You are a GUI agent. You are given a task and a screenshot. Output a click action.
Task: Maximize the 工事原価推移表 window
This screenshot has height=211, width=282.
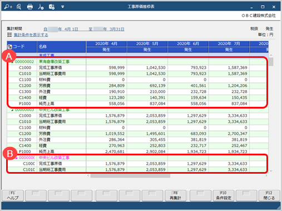coord(263,7)
